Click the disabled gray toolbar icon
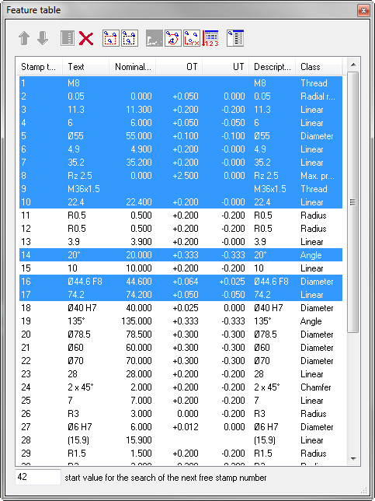Viewport: 375px width, 501px height. point(155,38)
